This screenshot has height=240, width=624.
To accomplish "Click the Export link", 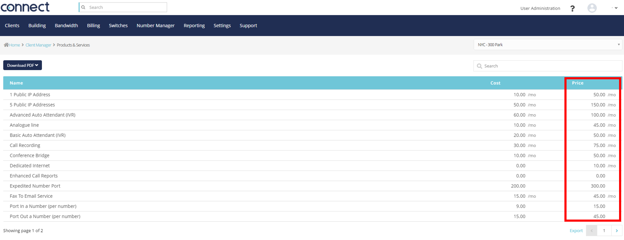I will [576, 230].
